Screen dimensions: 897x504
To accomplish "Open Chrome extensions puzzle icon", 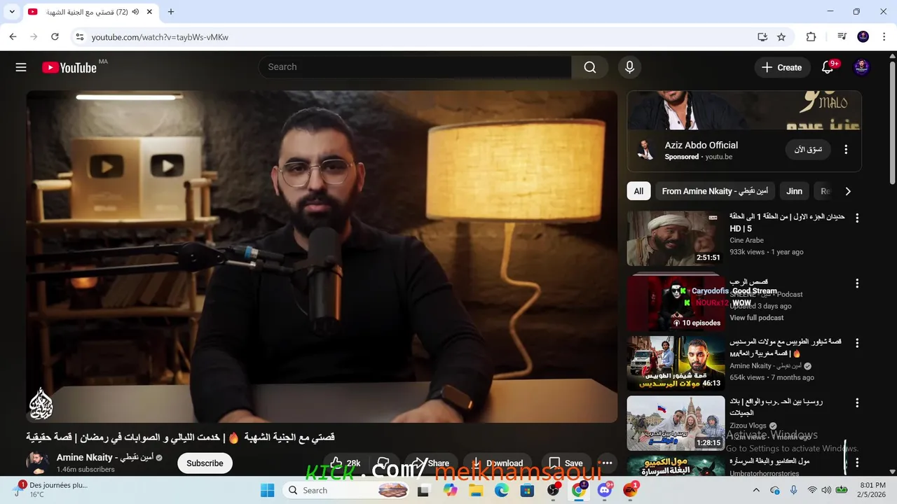I will coord(811,37).
